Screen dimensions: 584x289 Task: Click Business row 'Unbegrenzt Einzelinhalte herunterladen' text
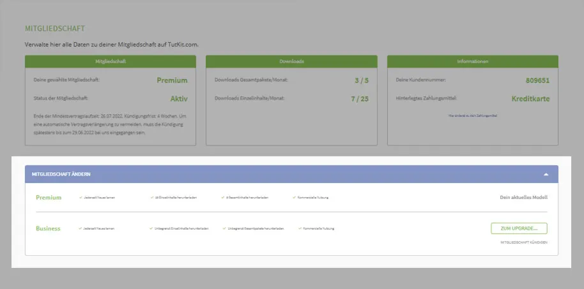click(181, 228)
